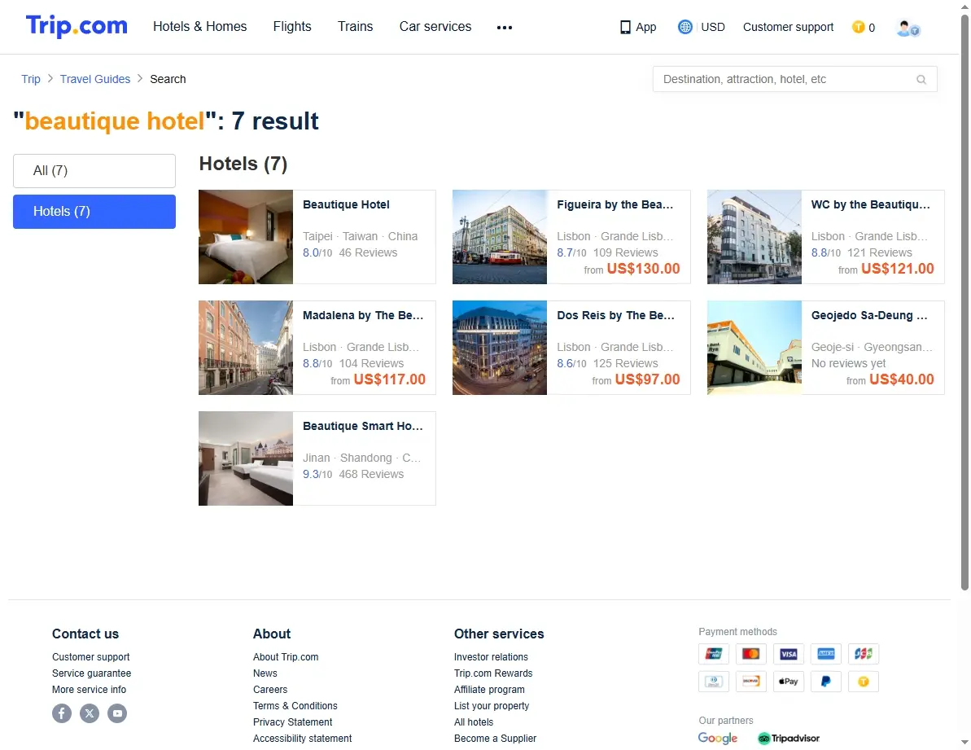Click the American Express payment icon
This screenshot has height=750, width=971.
pyautogui.click(x=826, y=654)
